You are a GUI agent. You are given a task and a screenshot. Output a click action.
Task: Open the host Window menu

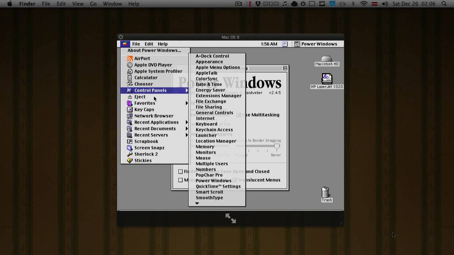pos(112,4)
